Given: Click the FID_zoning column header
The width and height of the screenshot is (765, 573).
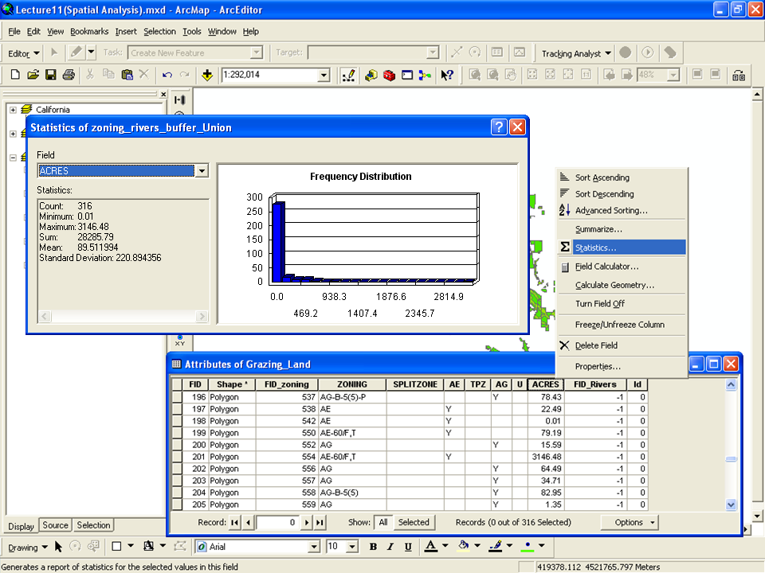Looking at the screenshot, I should coord(286,384).
